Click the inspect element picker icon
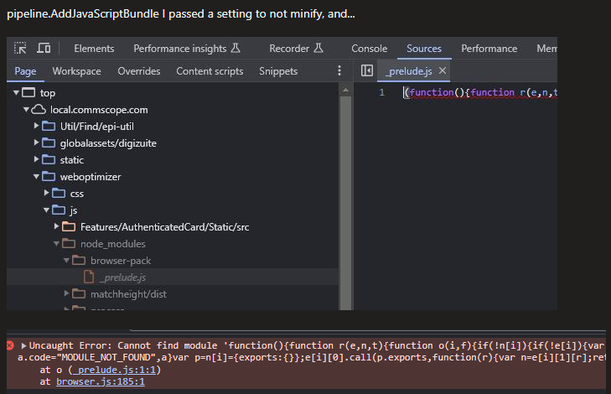 21,49
